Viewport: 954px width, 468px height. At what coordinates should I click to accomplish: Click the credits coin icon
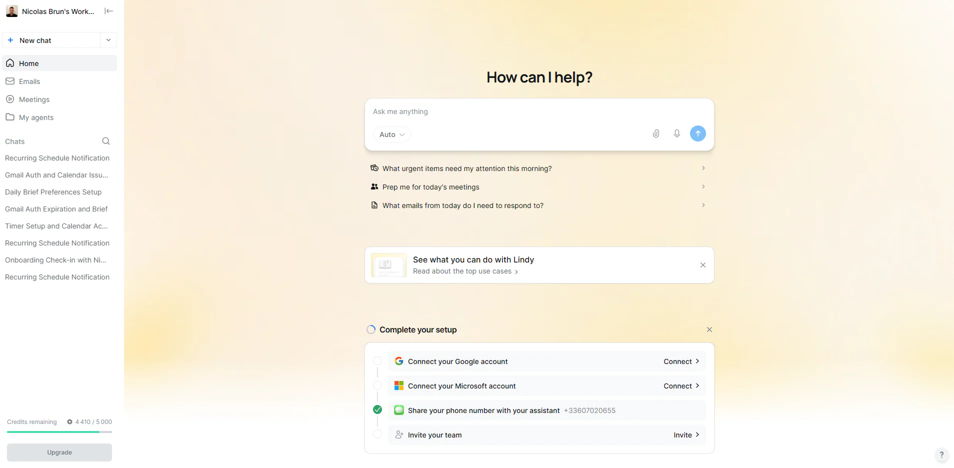point(70,421)
